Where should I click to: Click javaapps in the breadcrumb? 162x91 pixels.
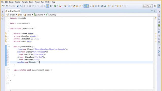point(12,15)
